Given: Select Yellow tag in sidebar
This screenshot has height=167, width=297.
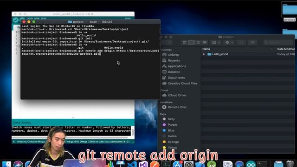Looking at the screenshot, I should (x=170, y=148).
